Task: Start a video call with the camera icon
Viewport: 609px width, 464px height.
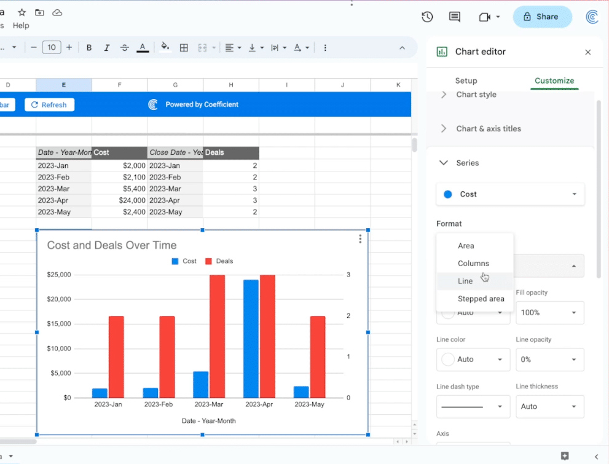Action: pos(484,17)
